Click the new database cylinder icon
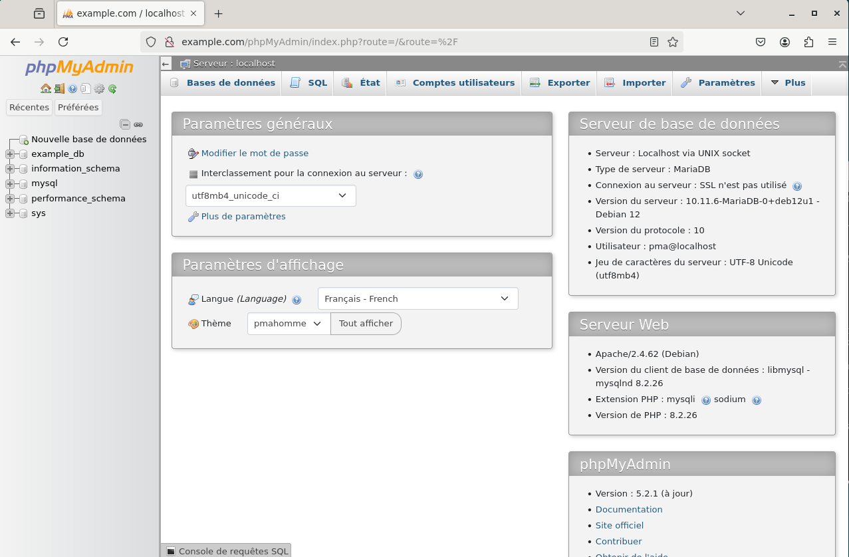 24,140
